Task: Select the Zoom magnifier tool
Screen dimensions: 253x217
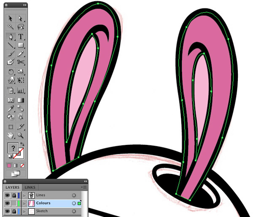Action: coord(21,135)
